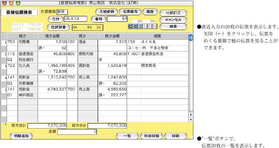Click the scroll down arrow beside the table
The width and height of the screenshot is (279, 148).
191,120
